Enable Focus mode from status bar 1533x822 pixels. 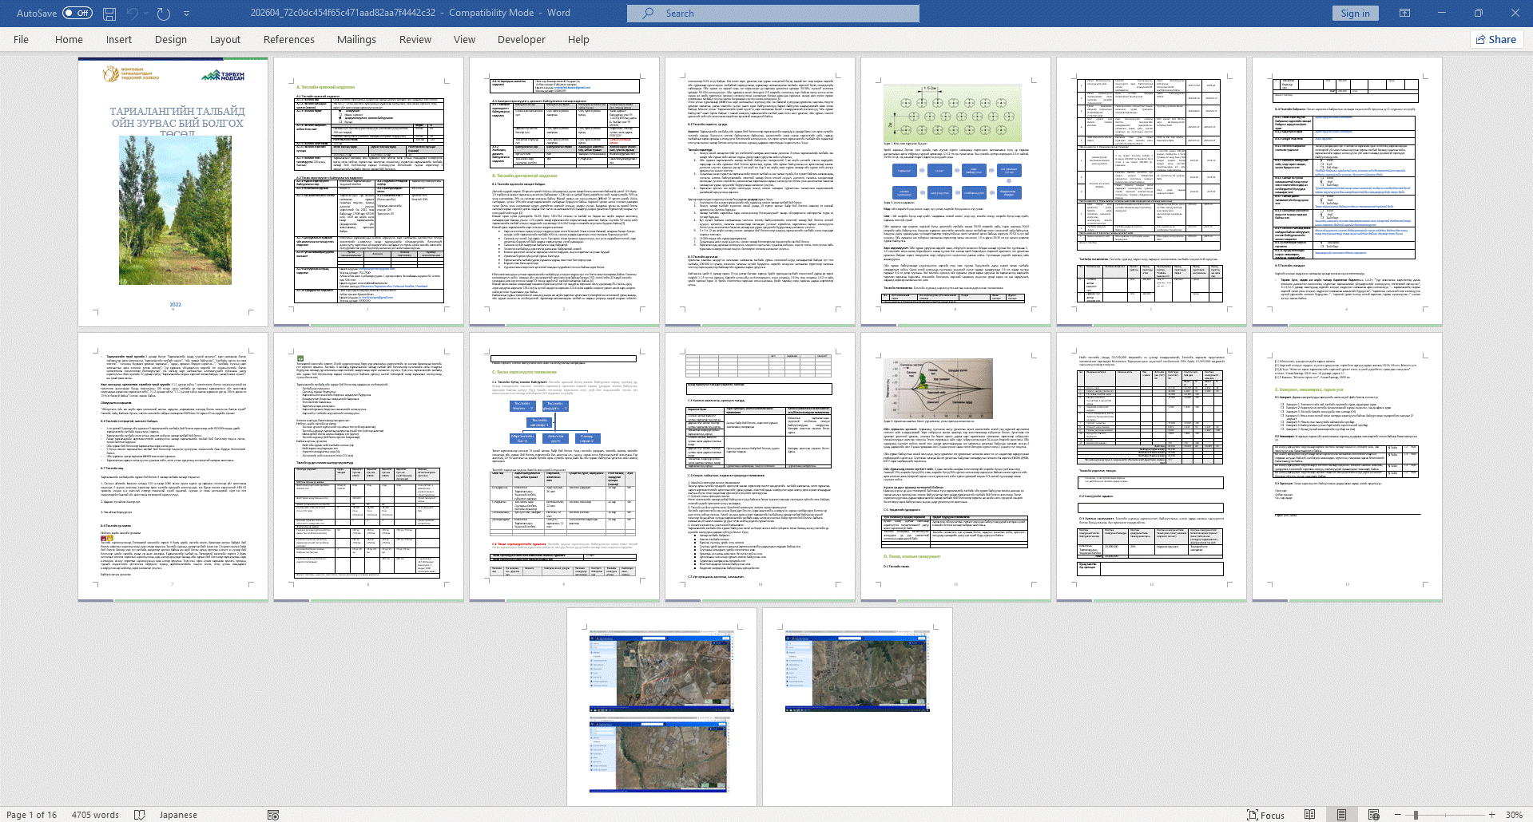1265,815
